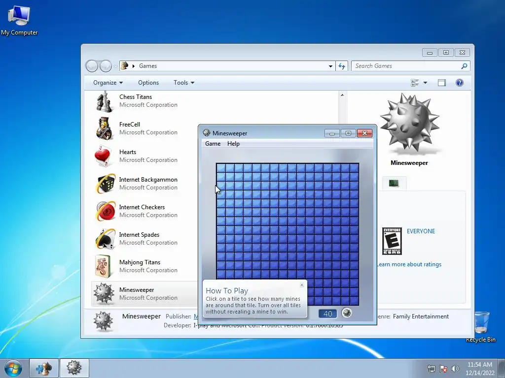The image size is (505, 378).
Task: Select the Mahjong Titans title text
Action: tap(140, 262)
